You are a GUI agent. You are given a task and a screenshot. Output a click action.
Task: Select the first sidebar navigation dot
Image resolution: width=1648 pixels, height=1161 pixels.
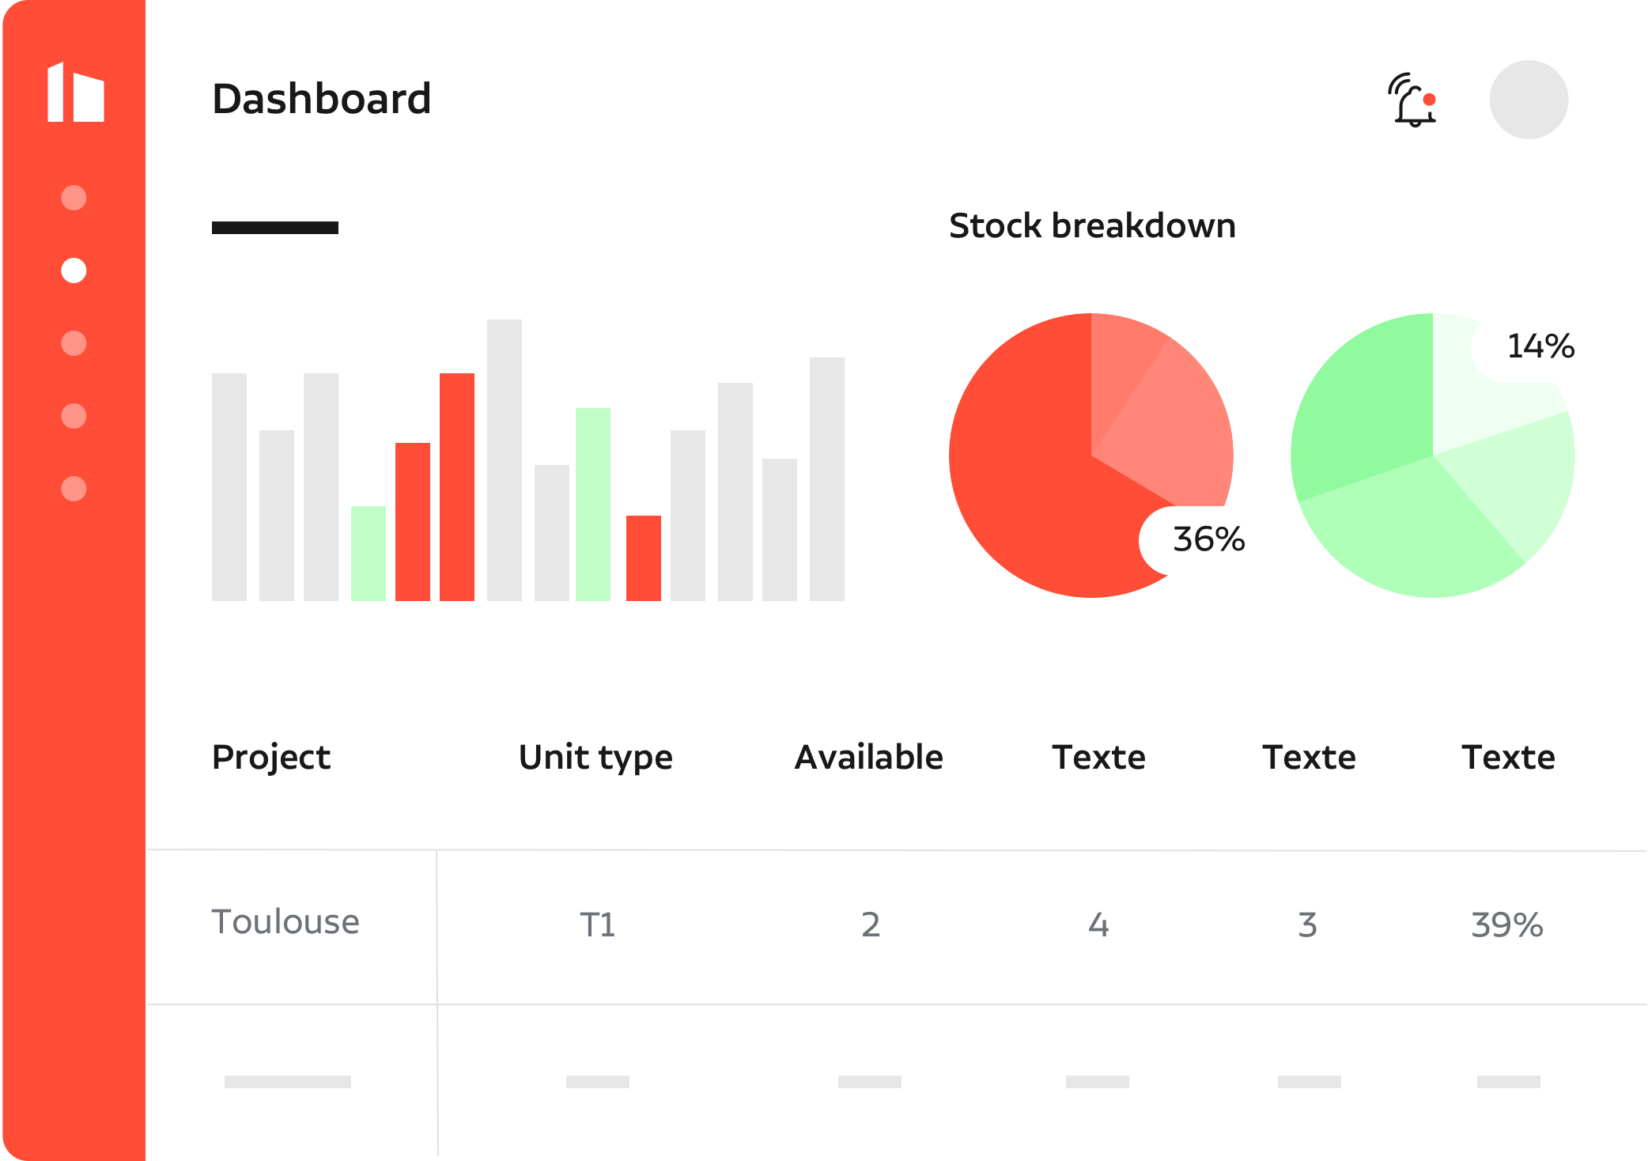(x=74, y=198)
